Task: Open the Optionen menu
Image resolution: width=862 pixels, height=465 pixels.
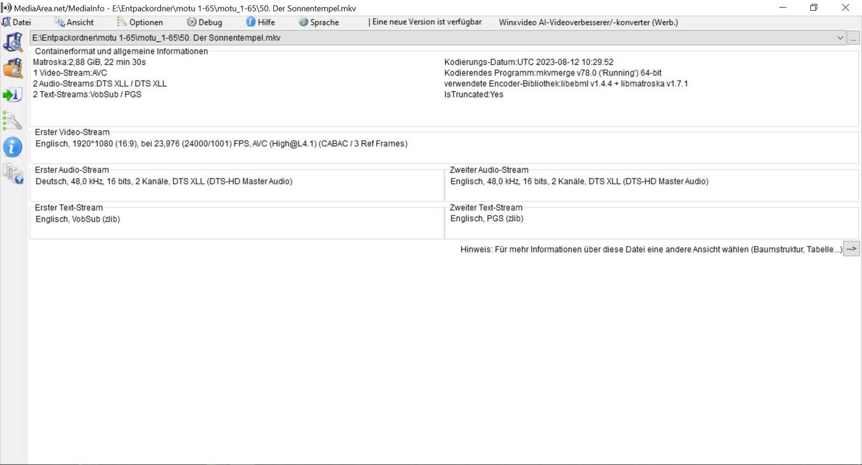Action: pyautogui.click(x=140, y=22)
